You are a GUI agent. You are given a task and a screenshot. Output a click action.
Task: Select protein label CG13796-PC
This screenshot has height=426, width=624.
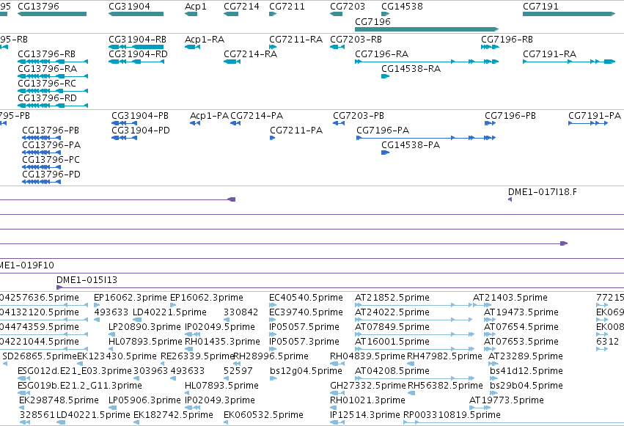point(51,160)
